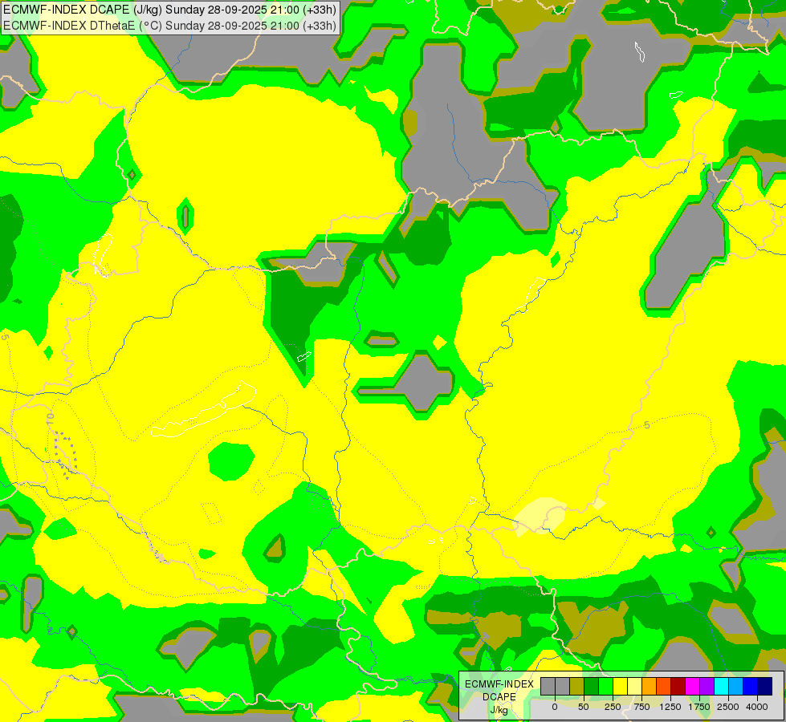Screen dimensions: 786x722
Task: Click the dark green legend swatch
Action: tap(592, 687)
